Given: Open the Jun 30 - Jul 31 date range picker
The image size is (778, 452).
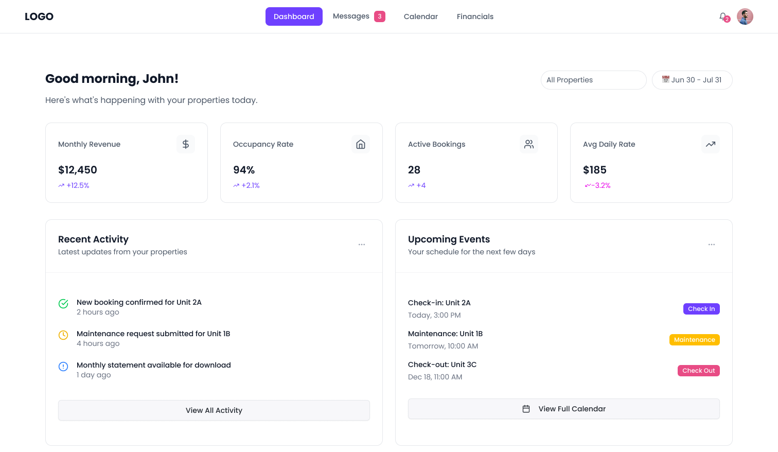Looking at the screenshot, I should coord(692,80).
